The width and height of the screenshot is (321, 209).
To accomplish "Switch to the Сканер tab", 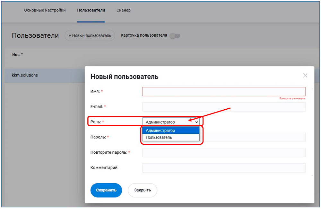I will [x=123, y=10].
